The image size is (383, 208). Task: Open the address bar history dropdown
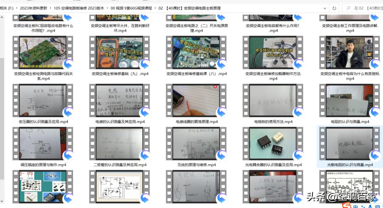[324, 8]
